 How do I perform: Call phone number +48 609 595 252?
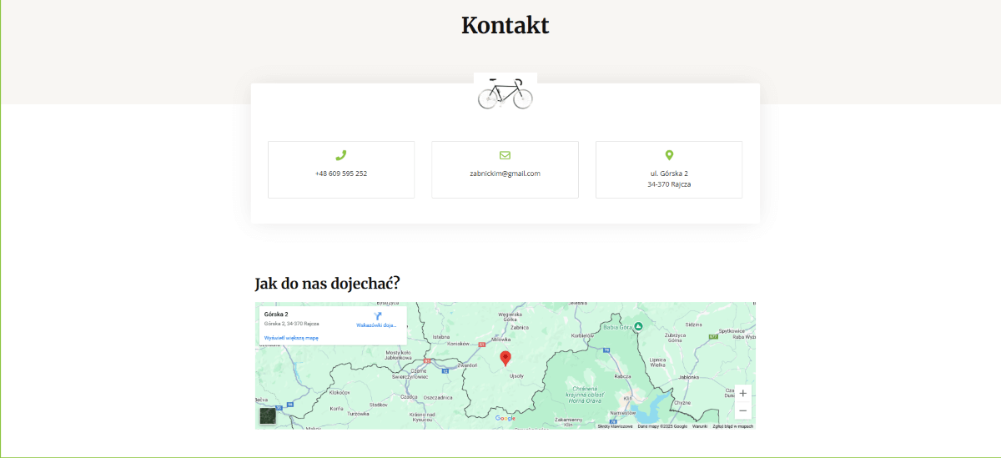pos(340,174)
